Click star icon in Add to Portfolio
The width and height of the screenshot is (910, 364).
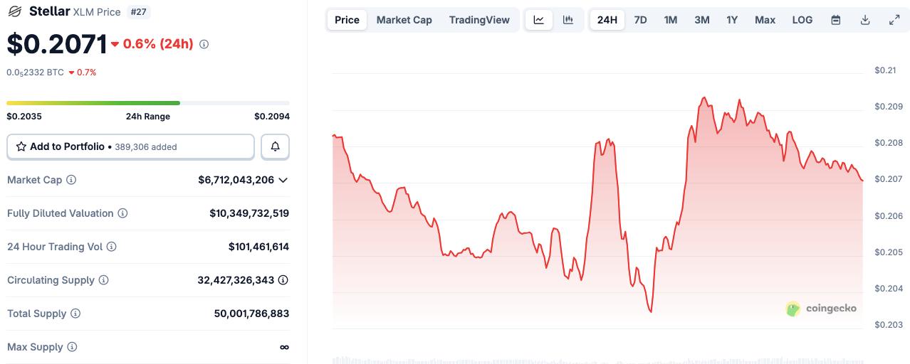(x=21, y=146)
